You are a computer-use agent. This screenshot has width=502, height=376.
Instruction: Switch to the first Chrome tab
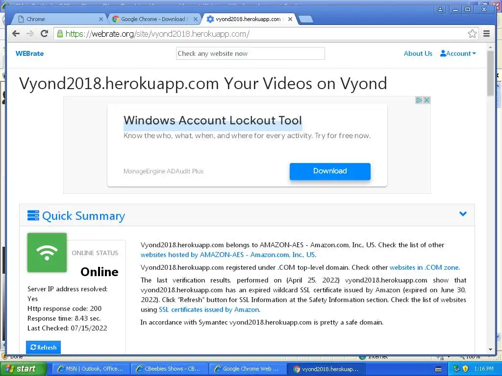coord(59,19)
